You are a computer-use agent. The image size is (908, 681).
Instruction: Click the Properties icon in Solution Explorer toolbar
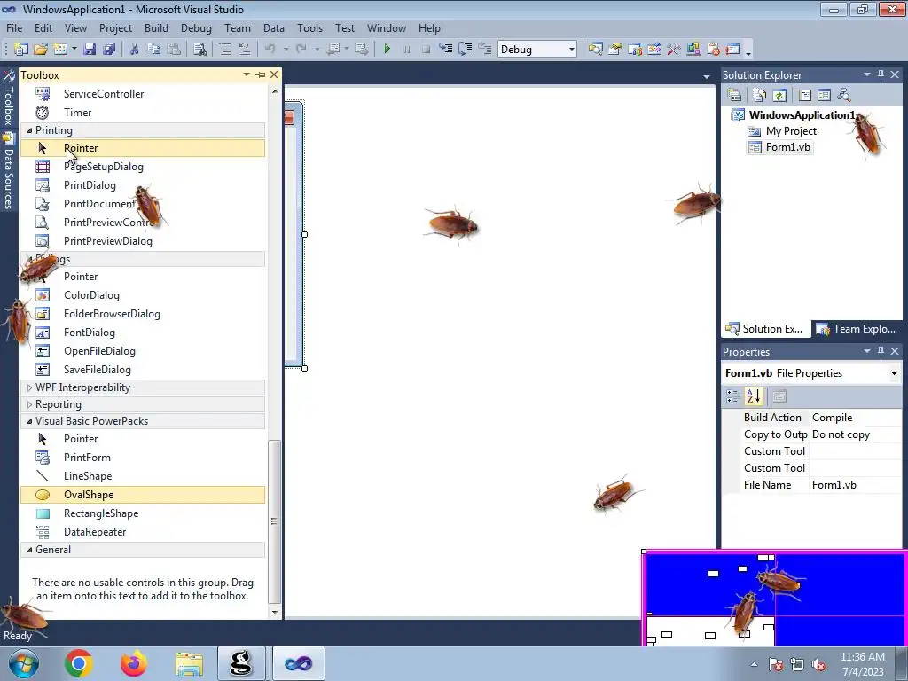point(734,95)
